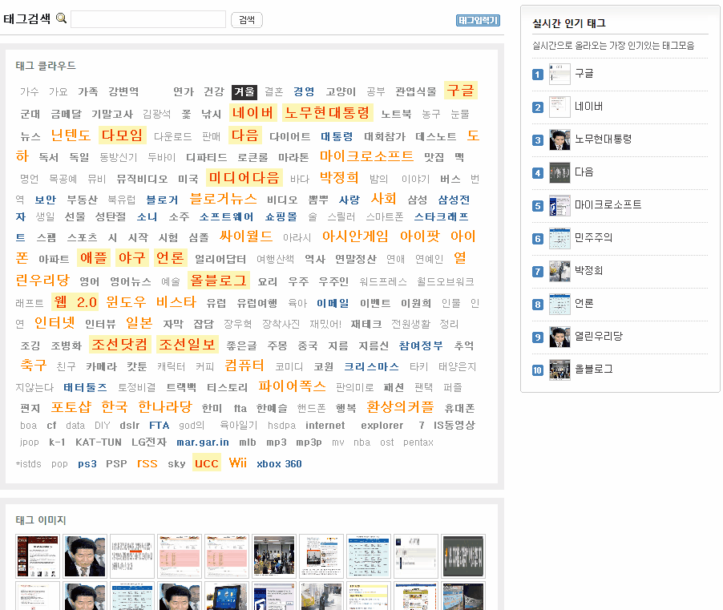Open the 윈도우 tag
The width and height of the screenshot is (723, 610).
tap(126, 302)
